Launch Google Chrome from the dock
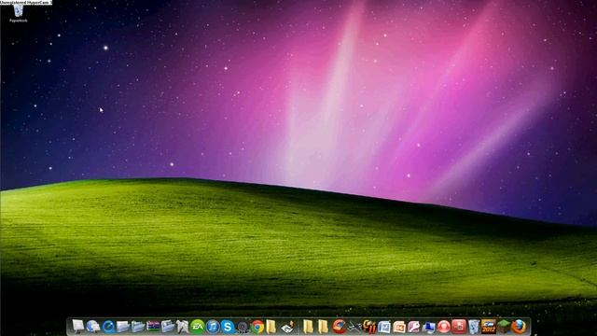597x336 pixels. click(x=257, y=327)
